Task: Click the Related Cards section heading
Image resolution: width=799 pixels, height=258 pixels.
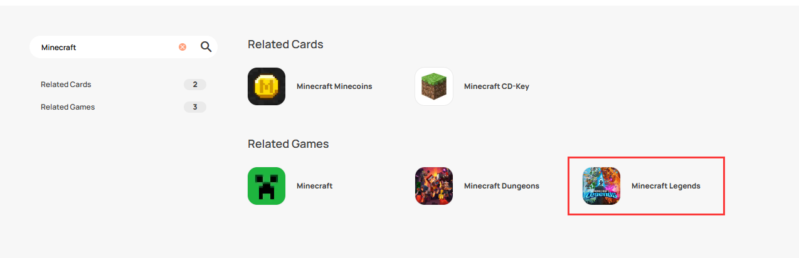Action: (x=285, y=44)
